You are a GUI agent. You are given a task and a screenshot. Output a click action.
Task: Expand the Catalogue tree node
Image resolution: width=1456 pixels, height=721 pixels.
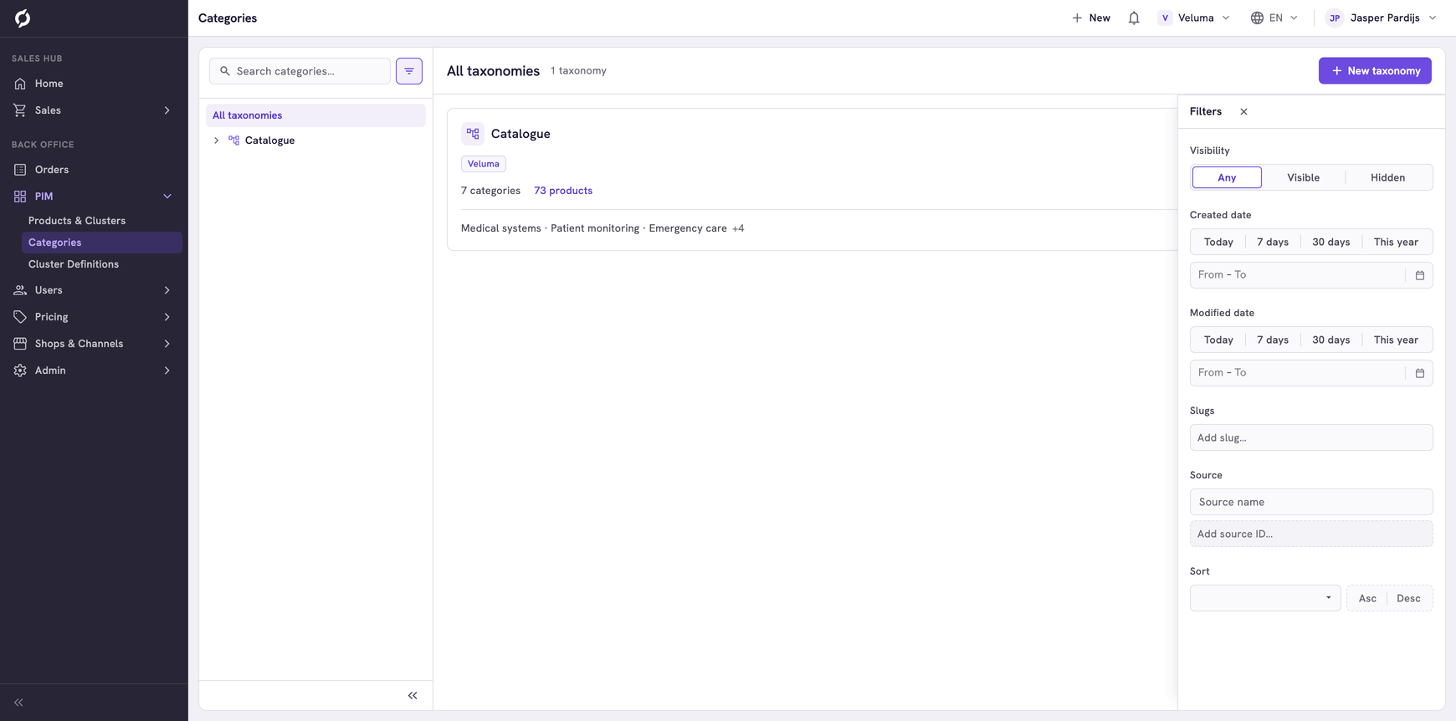[216, 141]
